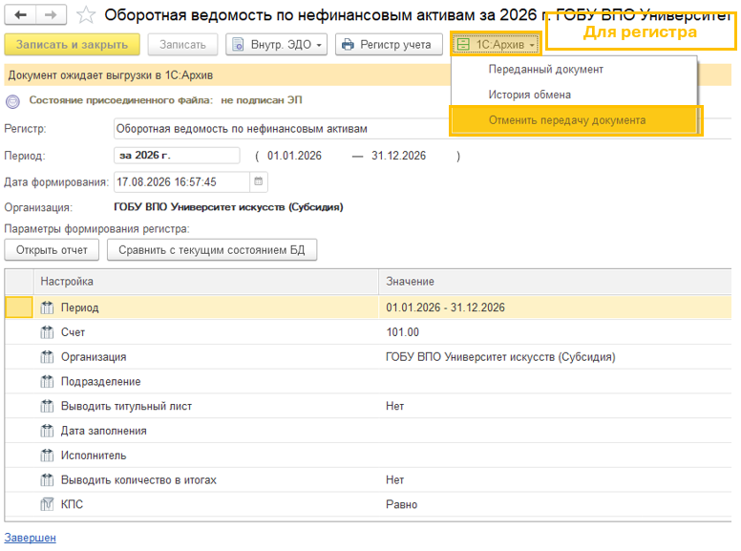Click Сравнить с текущим состоянием БД

(212, 250)
